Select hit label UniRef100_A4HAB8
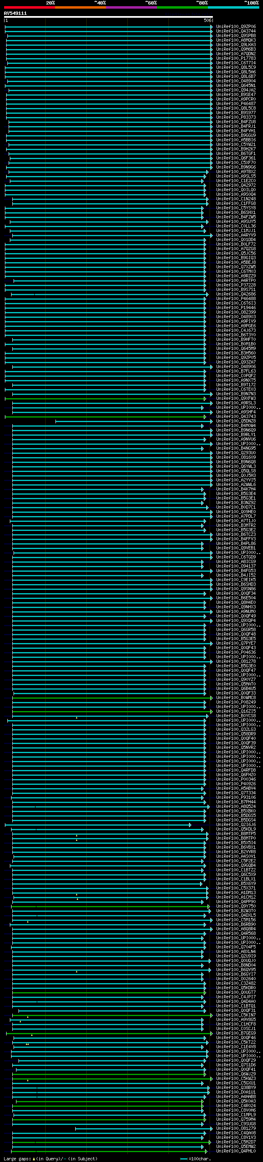This screenshot has width=263, height=1162. (236, 1096)
